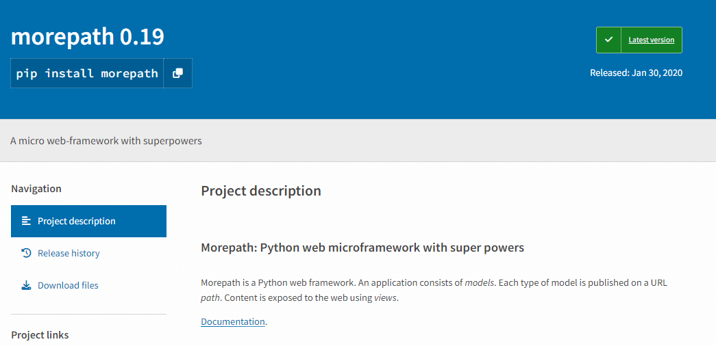Open the Latest version link
Viewport: 716px width, 346px height.
651,40
